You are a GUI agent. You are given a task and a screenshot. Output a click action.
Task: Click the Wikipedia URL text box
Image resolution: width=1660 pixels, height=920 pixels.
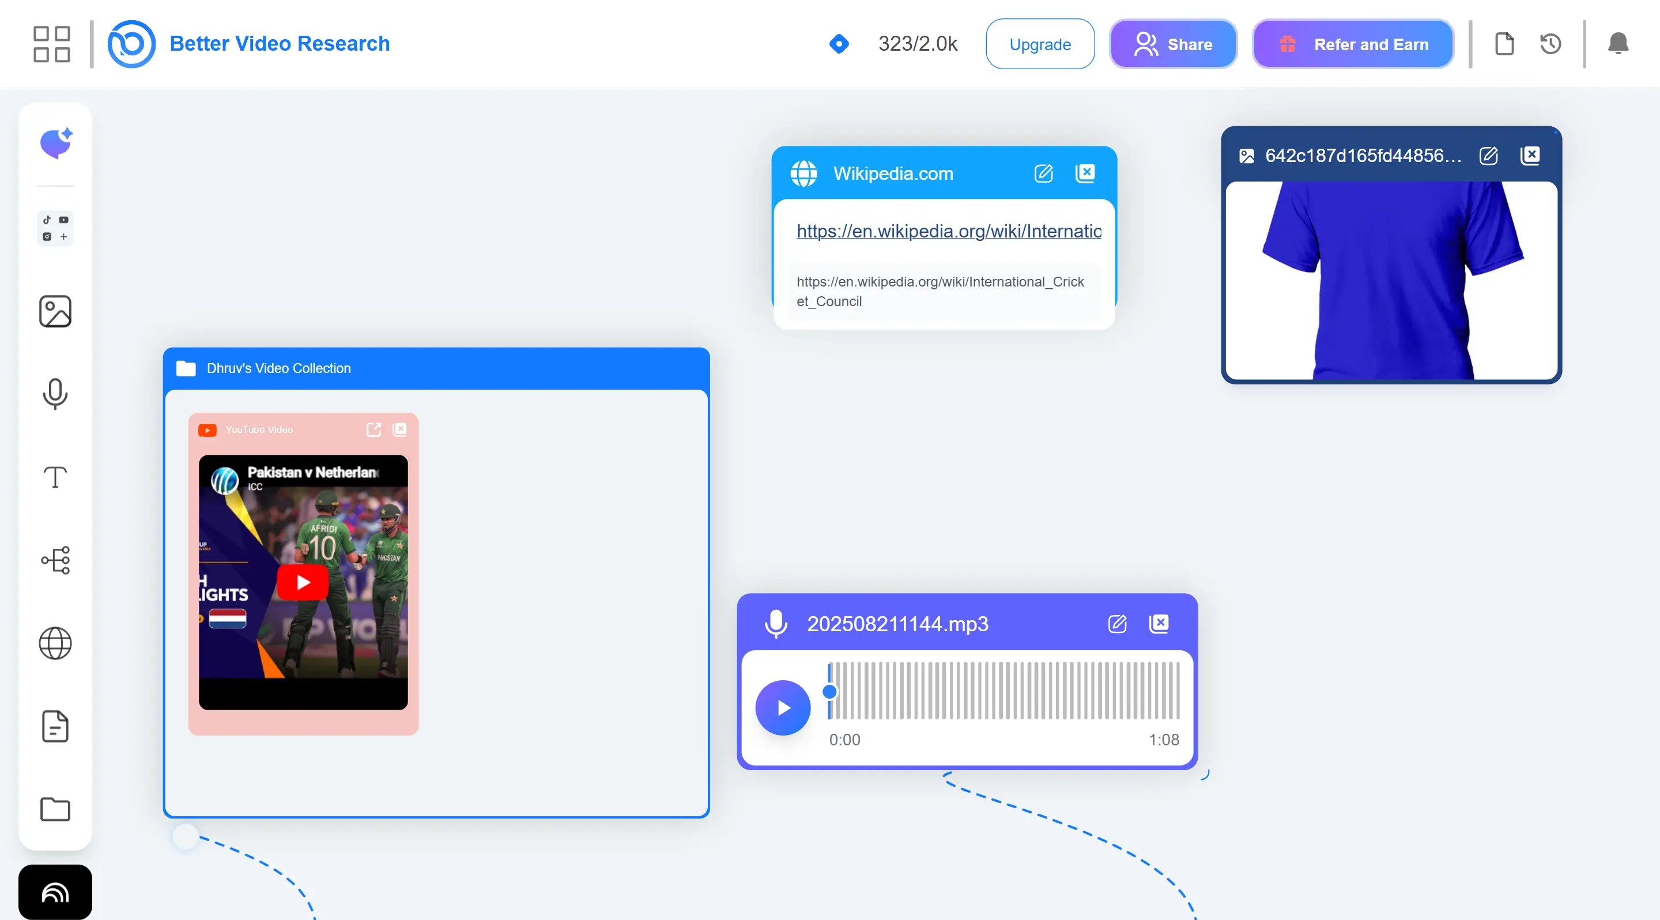pyautogui.click(x=945, y=291)
